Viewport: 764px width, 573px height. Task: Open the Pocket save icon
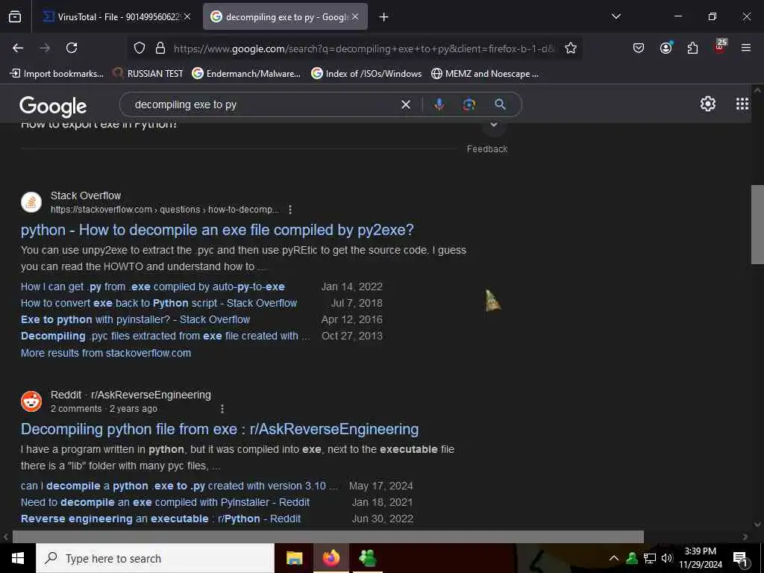click(x=639, y=48)
